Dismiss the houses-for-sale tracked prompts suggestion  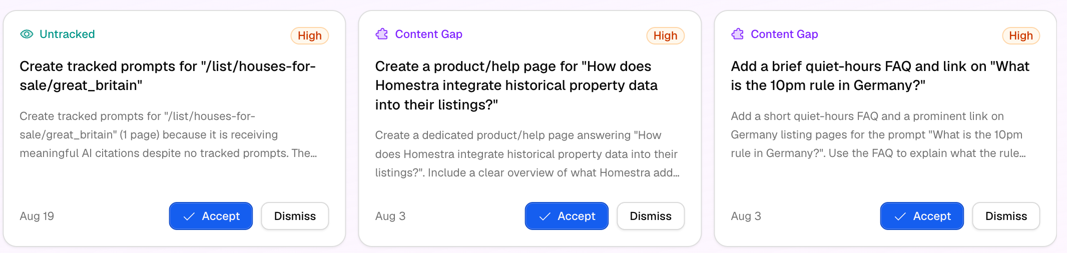[295, 216]
